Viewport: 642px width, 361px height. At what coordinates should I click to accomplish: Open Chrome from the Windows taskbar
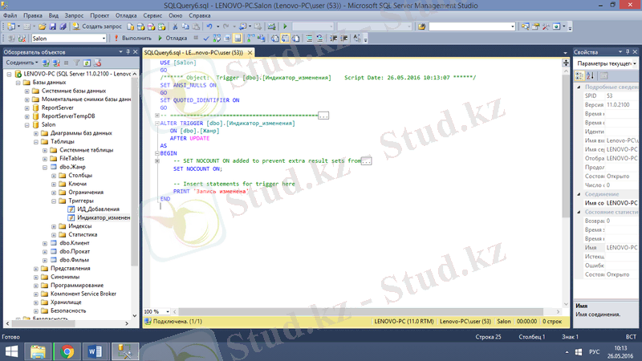[x=67, y=351]
